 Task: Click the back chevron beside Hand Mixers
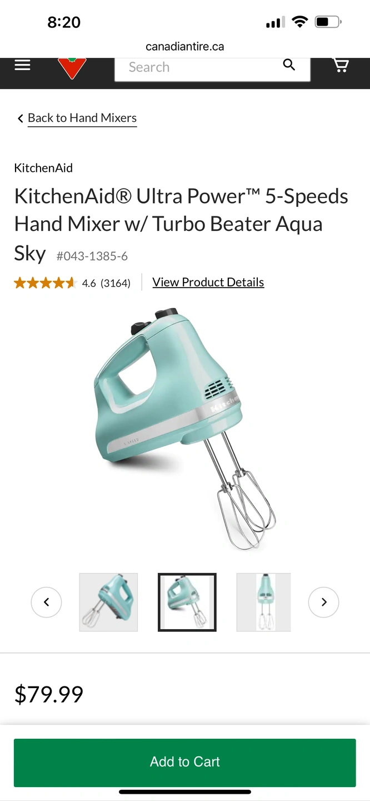(x=21, y=118)
